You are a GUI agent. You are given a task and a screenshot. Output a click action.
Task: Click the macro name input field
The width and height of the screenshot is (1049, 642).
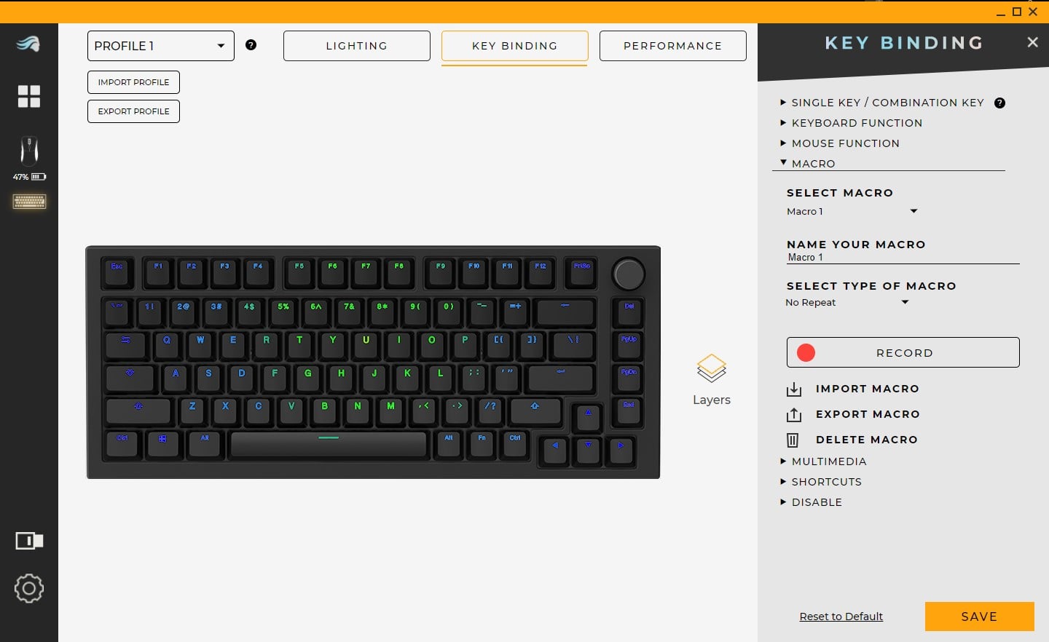pyautogui.click(x=903, y=258)
